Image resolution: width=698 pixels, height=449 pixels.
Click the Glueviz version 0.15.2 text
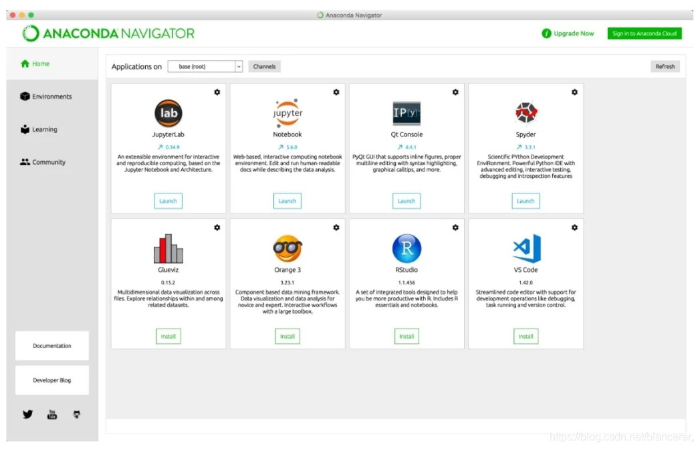pyautogui.click(x=168, y=282)
